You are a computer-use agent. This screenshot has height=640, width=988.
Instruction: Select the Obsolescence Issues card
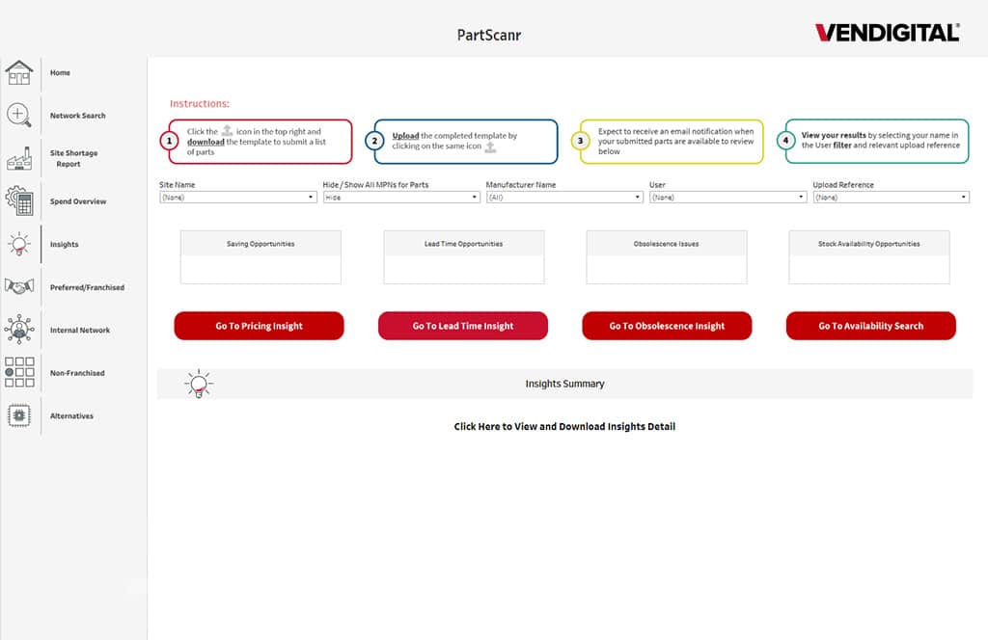[x=667, y=257]
